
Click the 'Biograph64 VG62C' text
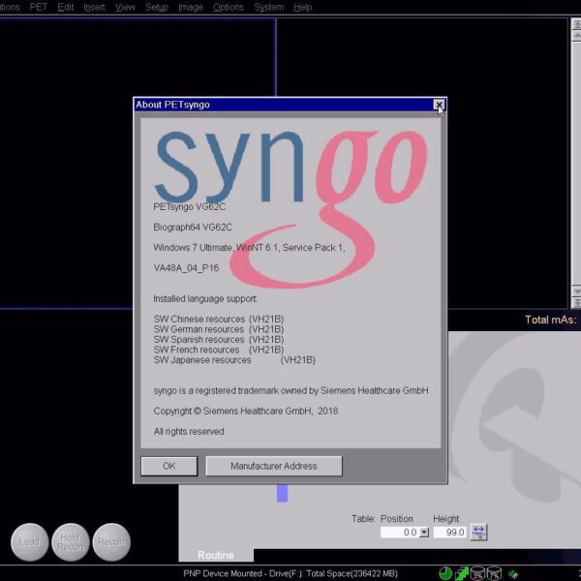193,228
